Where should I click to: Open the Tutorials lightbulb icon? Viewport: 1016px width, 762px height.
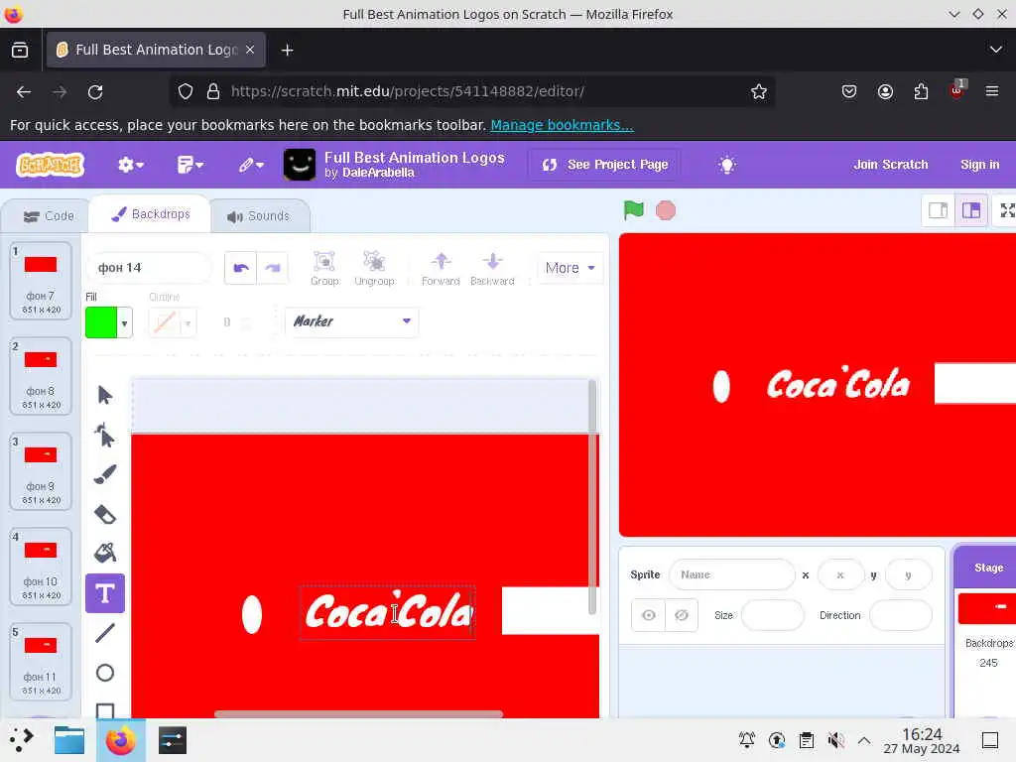point(727,165)
